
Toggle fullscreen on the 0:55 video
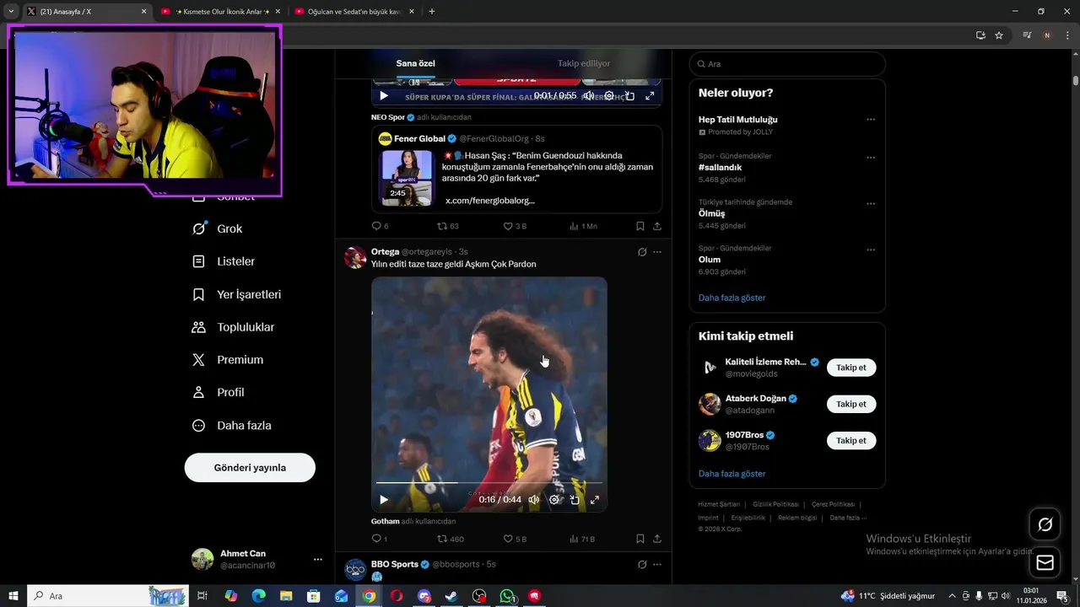click(650, 95)
